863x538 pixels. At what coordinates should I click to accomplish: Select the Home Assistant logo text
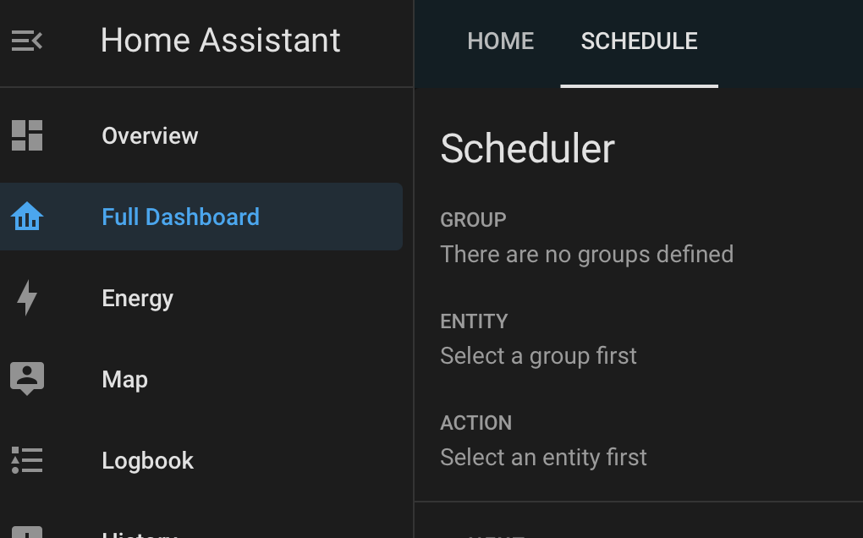(220, 40)
